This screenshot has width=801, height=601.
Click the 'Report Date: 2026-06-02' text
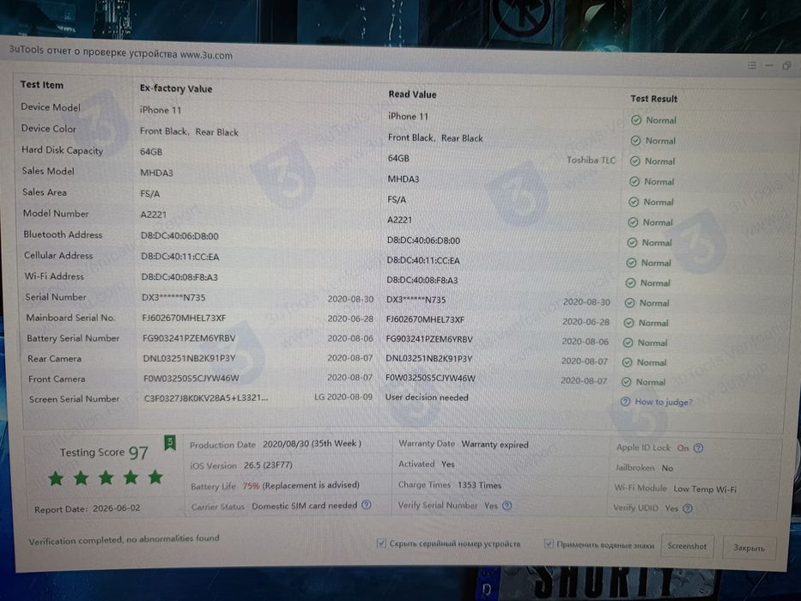click(88, 509)
